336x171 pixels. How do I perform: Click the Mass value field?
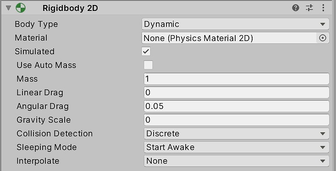click(237, 79)
